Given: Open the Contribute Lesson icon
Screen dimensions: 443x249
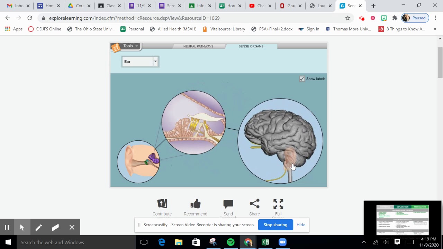Looking at the screenshot, I should pyautogui.click(x=162, y=204).
